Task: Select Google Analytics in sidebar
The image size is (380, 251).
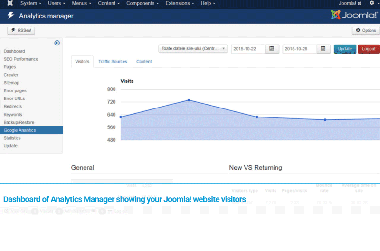Action: [31, 130]
